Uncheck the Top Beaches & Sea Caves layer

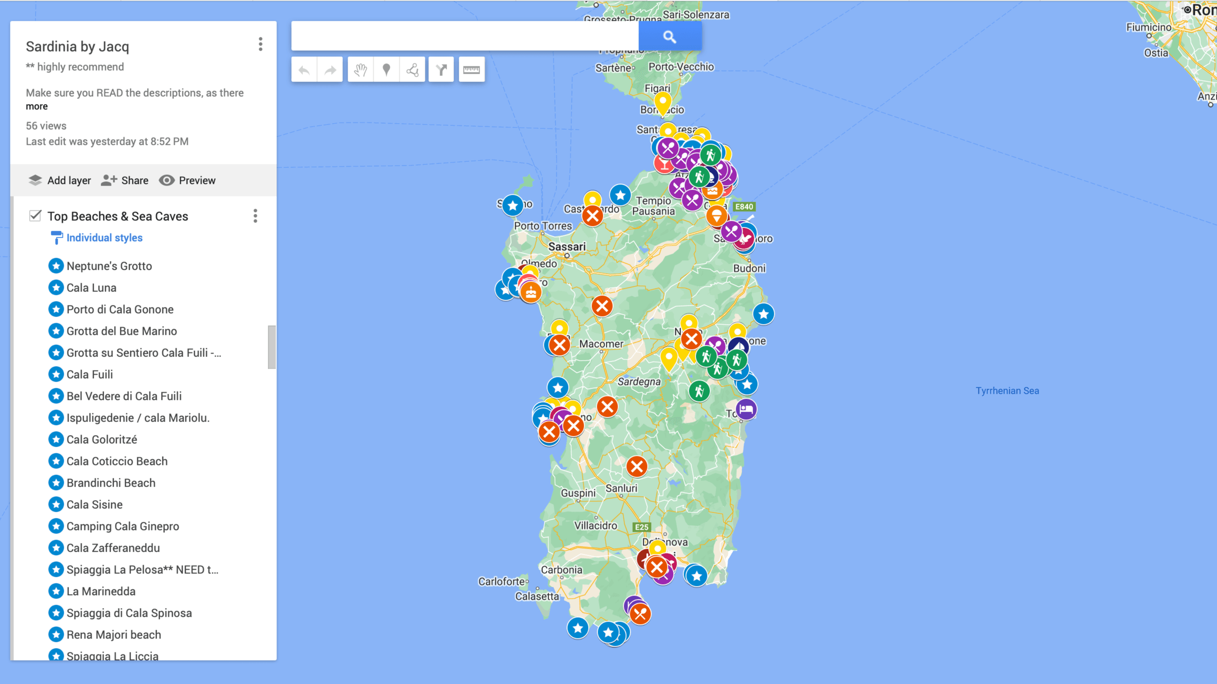pos(35,216)
